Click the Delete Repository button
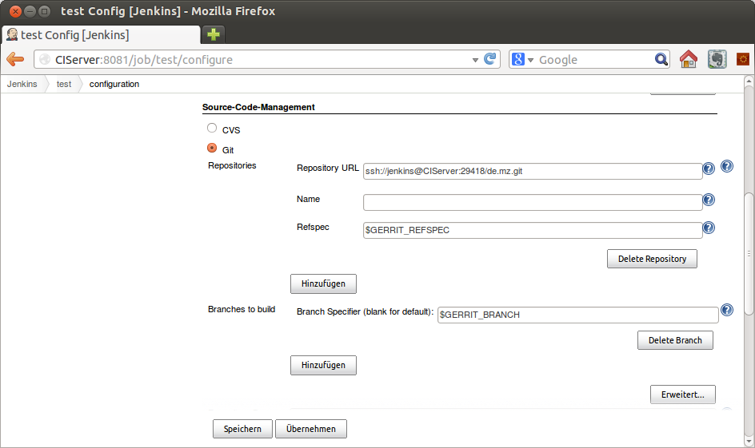 click(652, 259)
